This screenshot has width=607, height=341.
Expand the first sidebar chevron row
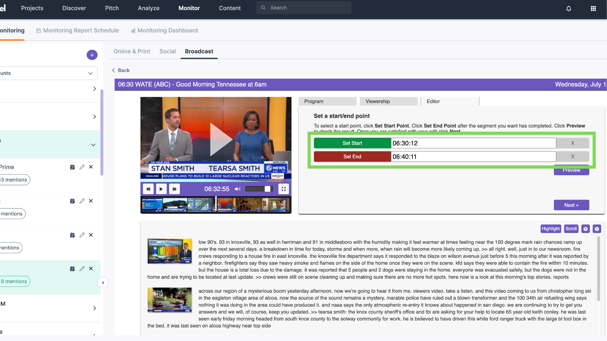pos(94,89)
